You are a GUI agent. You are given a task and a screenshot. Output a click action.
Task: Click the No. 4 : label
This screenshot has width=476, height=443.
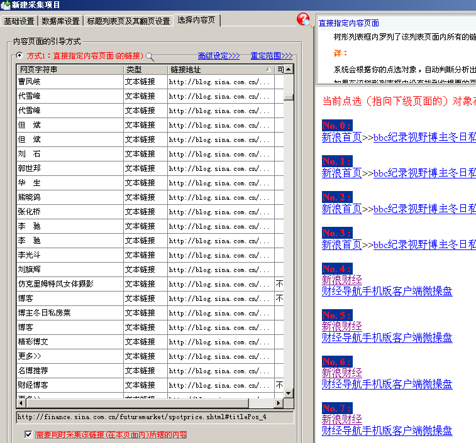[337, 268]
